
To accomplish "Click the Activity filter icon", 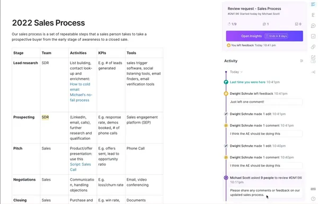I will click(302, 61).
